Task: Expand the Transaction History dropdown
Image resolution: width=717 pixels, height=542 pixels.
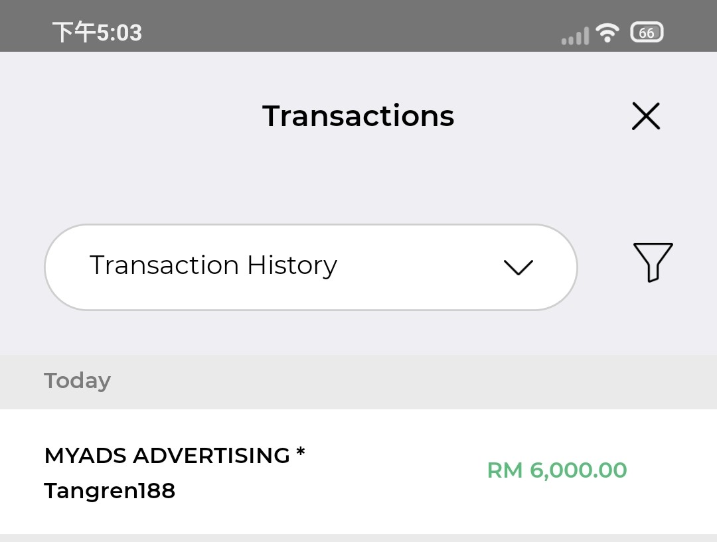Action: 310,267
